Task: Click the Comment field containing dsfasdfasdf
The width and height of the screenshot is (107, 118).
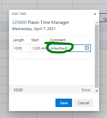Action: click(x=70, y=48)
